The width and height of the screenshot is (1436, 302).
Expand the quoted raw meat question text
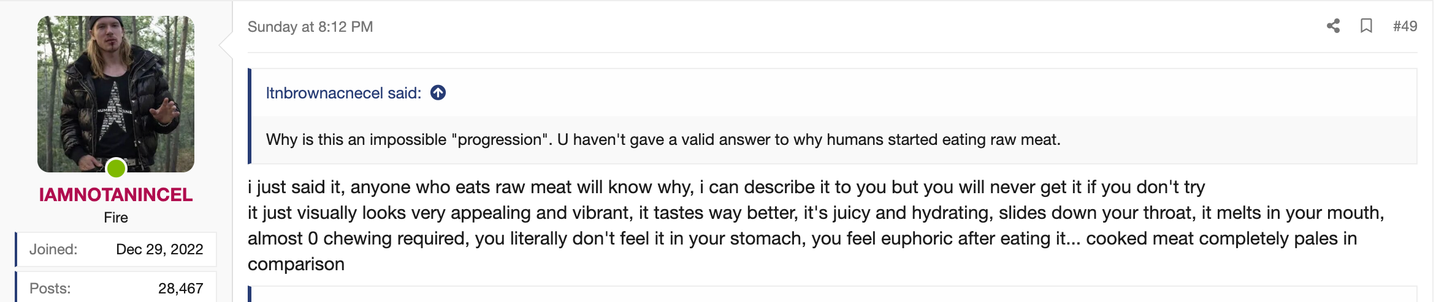pyautogui.click(x=663, y=139)
